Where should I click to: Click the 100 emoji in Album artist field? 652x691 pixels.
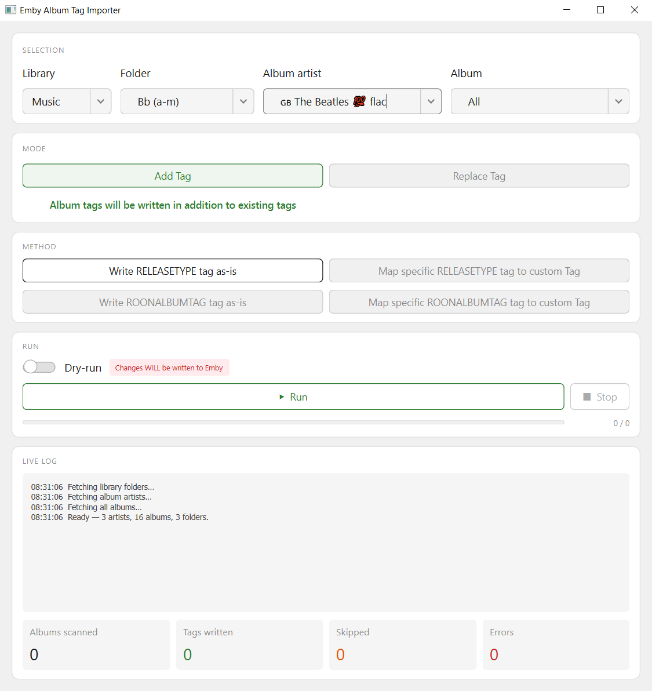(x=359, y=101)
